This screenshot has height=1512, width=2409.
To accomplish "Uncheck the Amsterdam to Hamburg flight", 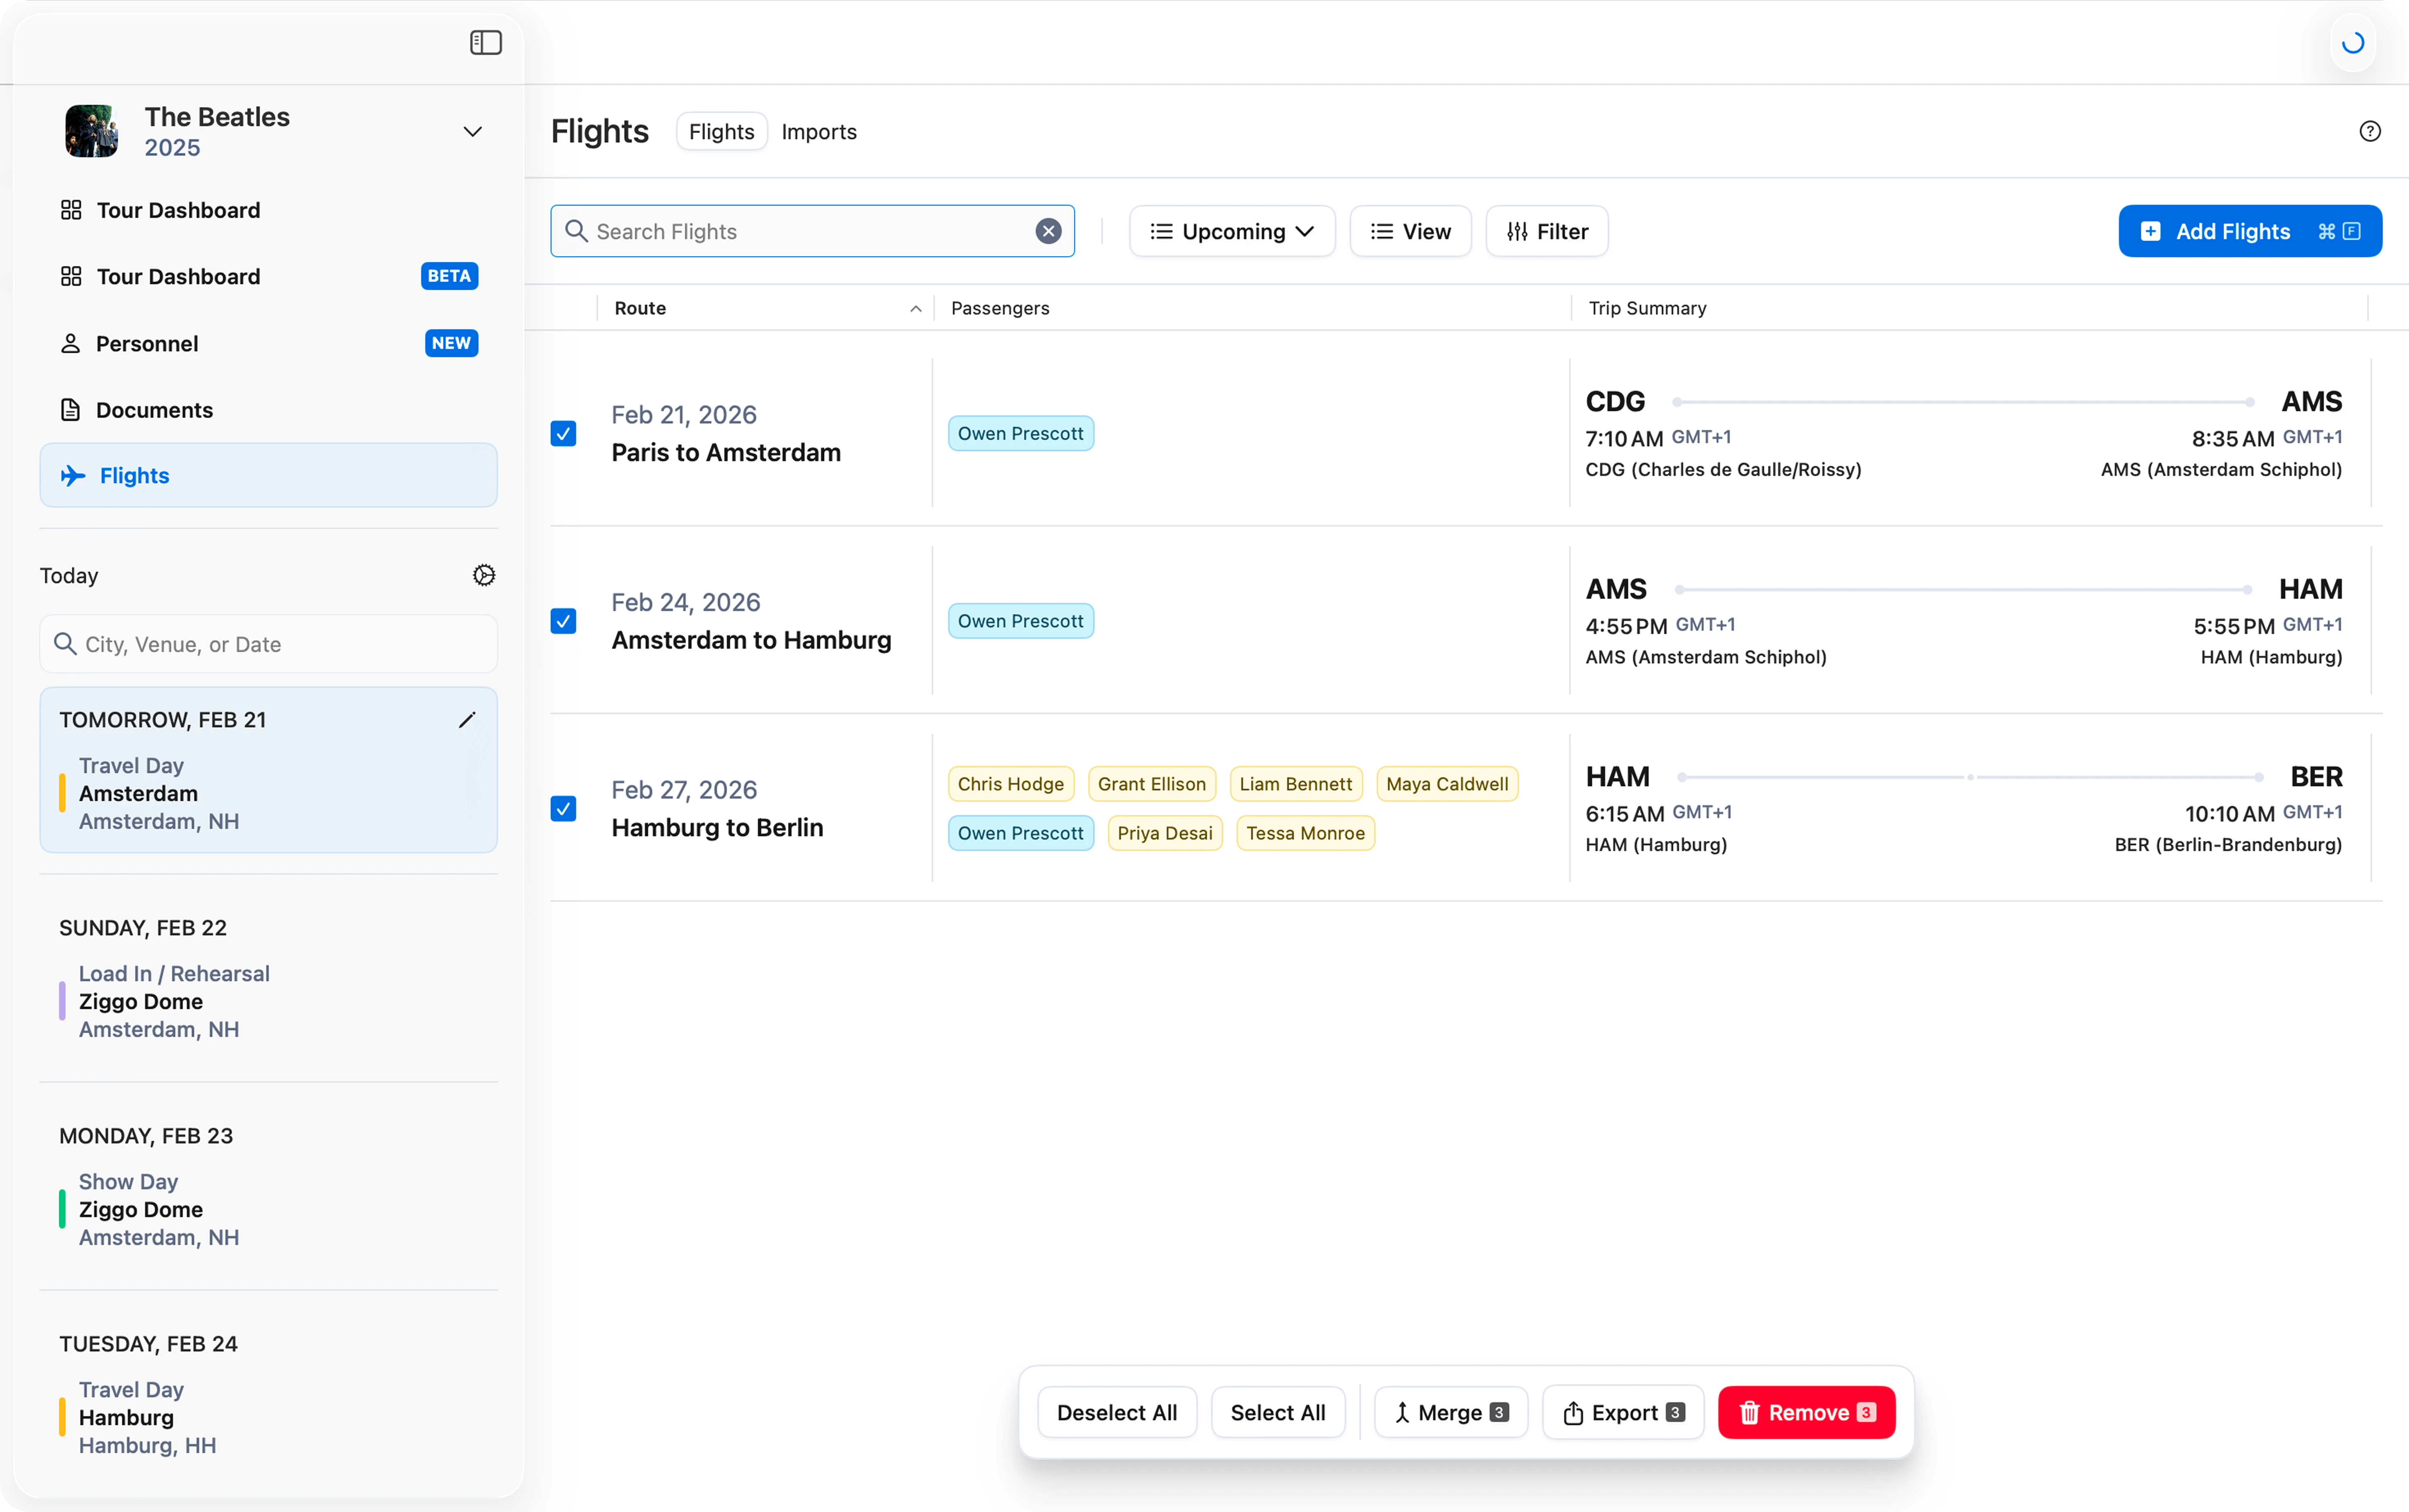I will click(x=563, y=621).
